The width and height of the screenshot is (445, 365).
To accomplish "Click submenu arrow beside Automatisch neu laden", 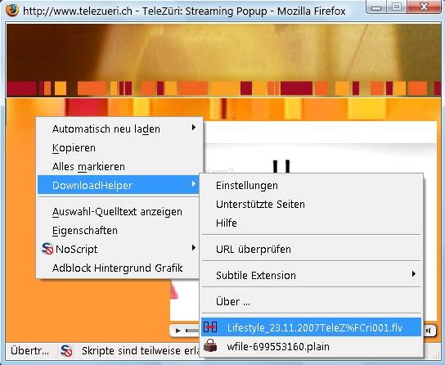I will pos(194,128).
